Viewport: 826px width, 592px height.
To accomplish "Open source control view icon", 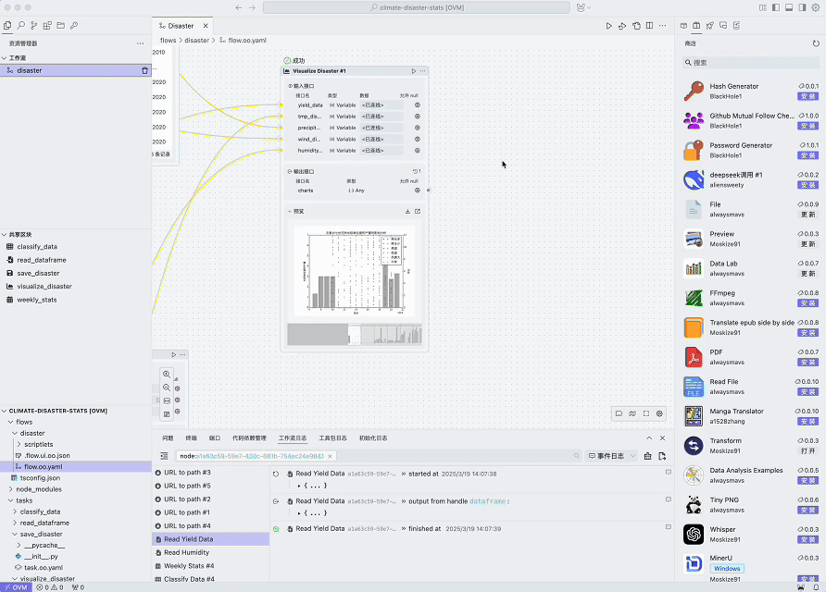I will tap(34, 26).
